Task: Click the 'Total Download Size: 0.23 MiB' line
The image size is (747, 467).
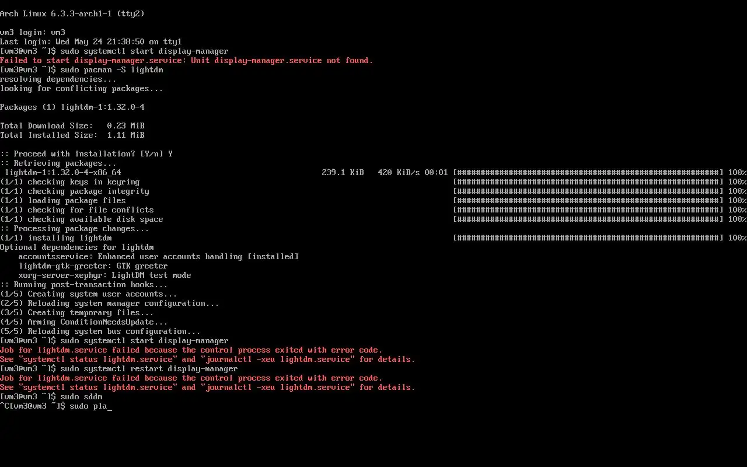Action: [x=72, y=126]
